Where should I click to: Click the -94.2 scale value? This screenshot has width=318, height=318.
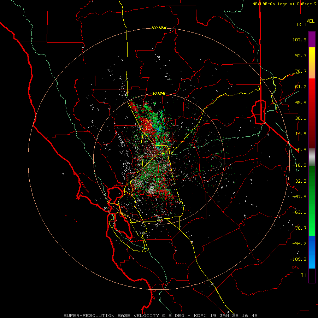click(299, 243)
